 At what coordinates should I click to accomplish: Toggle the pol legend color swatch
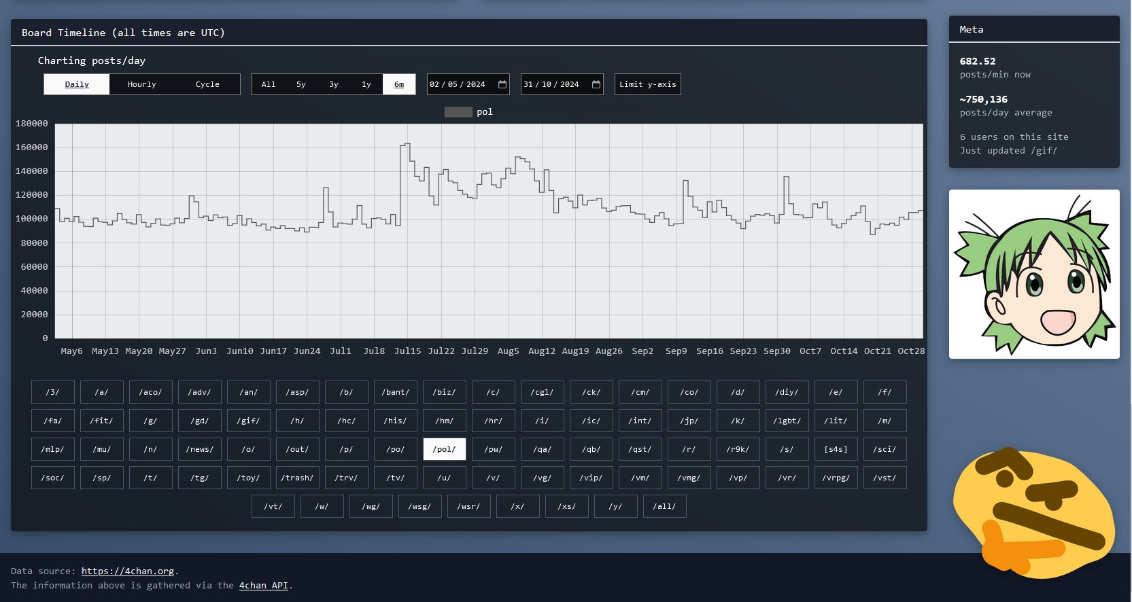point(458,112)
